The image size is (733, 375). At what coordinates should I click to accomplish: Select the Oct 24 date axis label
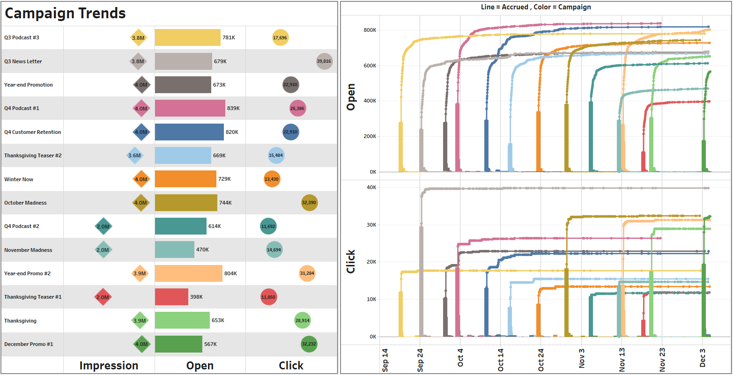point(541,360)
